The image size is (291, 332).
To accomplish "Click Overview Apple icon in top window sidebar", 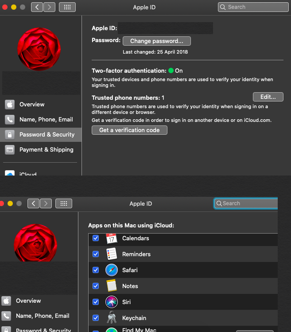I will [10, 104].
